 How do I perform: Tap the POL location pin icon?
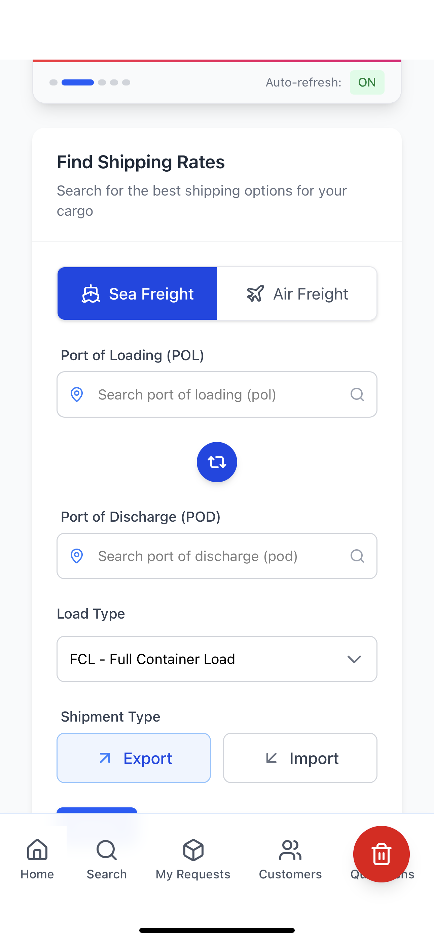point(77,394)
